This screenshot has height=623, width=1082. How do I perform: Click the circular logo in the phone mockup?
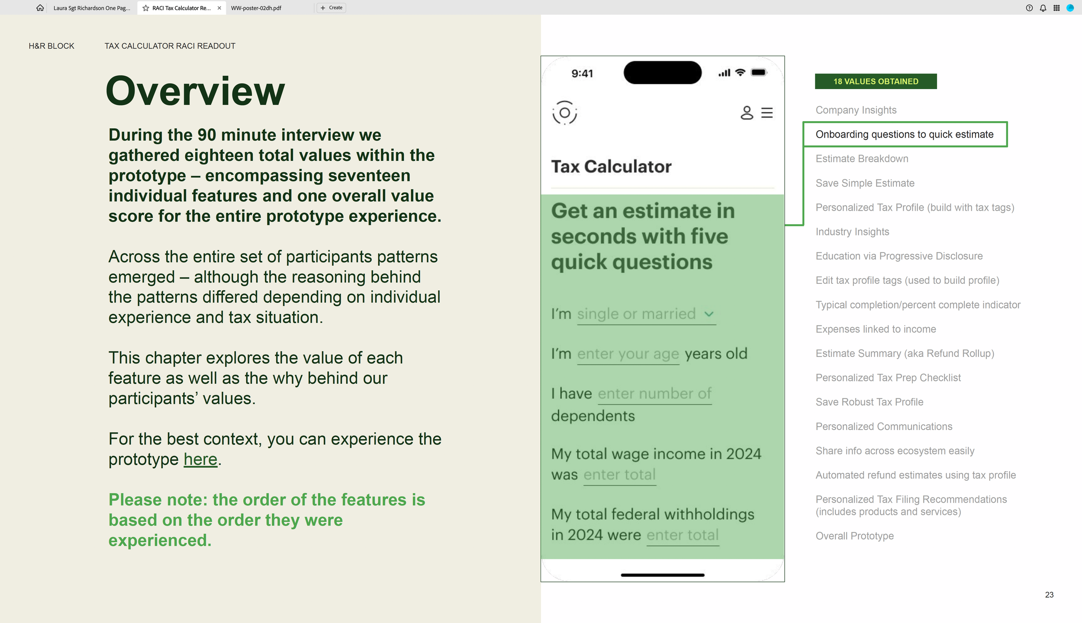tap(564, 113)
